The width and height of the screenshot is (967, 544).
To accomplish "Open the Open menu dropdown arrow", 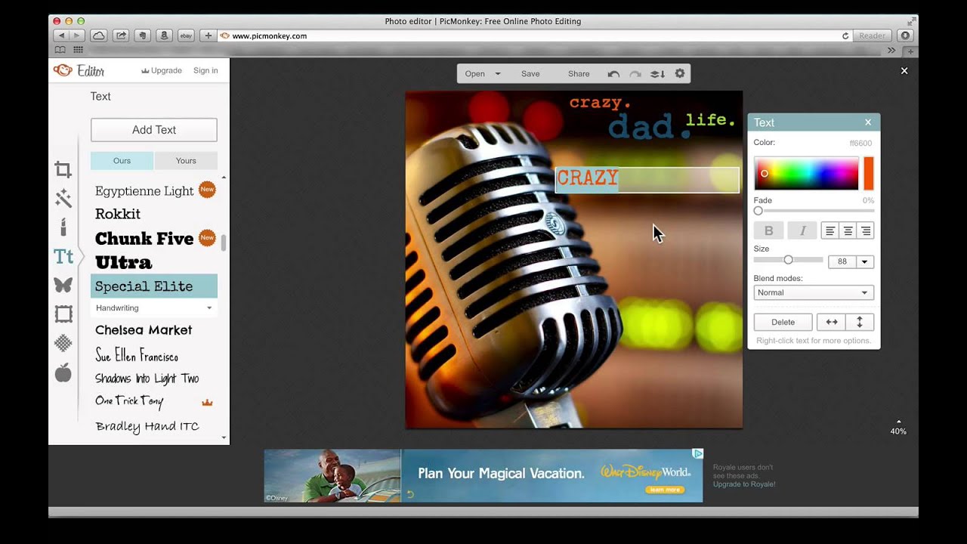I will 498,74.
